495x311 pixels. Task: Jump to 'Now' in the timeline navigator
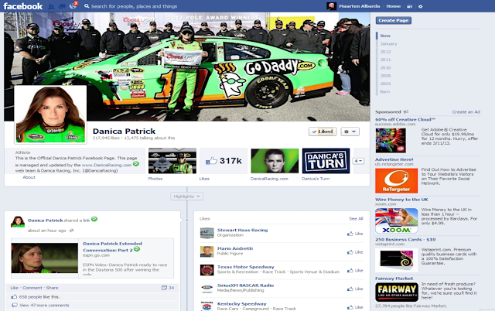[385, 36]
